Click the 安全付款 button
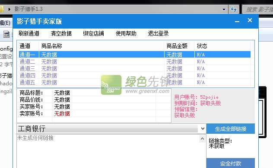Viewport: 273px width, 168px height. [x=231, y=163]
